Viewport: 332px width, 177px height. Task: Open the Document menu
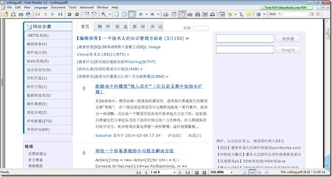(58, 7)
